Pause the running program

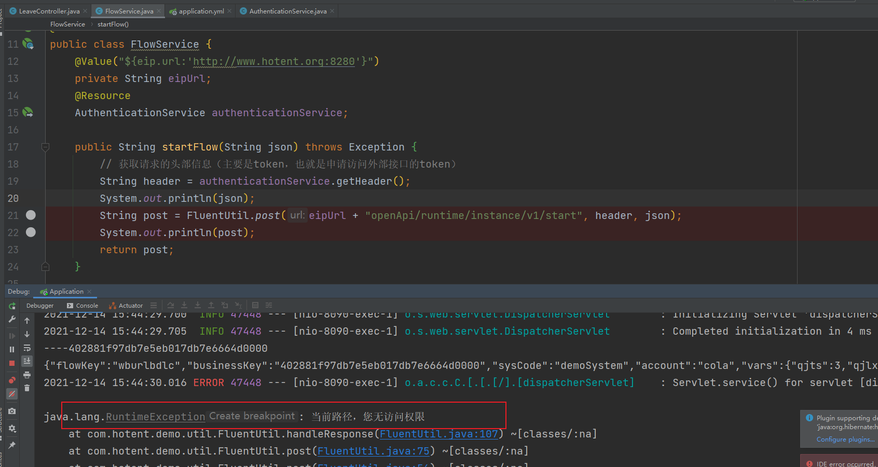point(12,349)
